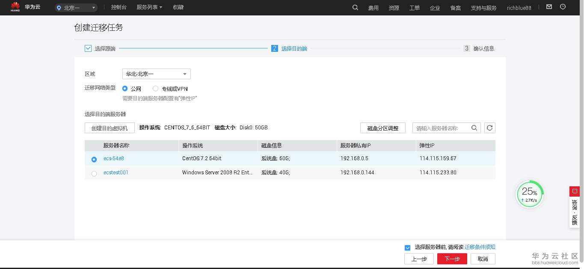The height and width of the screenshot is (269, 584).
Task: Click the 弹性IP column header
Action: tap(427, 146)
